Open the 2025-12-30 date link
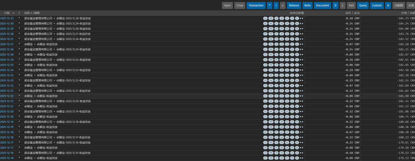415x161 pixels. (7, 23)
